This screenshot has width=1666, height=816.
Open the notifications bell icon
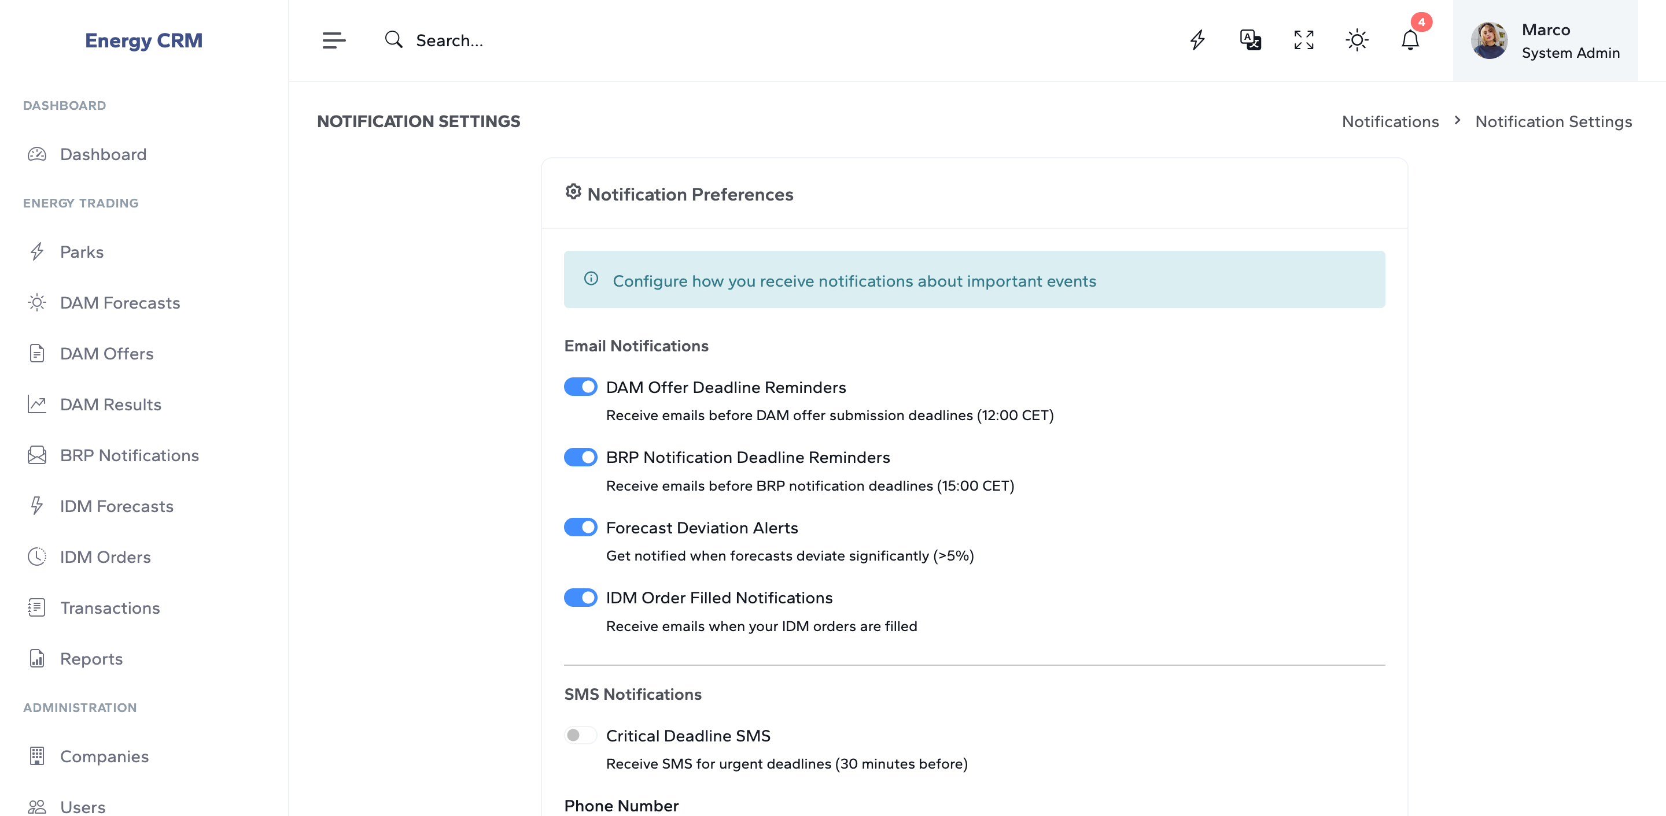pyautogui.click(x=1410, y=40)
